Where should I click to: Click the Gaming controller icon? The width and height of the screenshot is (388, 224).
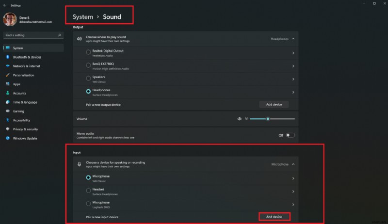pyautogui.click(x=8, y=111)
